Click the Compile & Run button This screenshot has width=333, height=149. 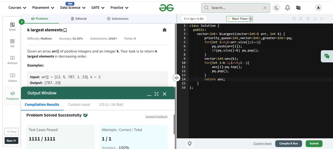(289, 143)
